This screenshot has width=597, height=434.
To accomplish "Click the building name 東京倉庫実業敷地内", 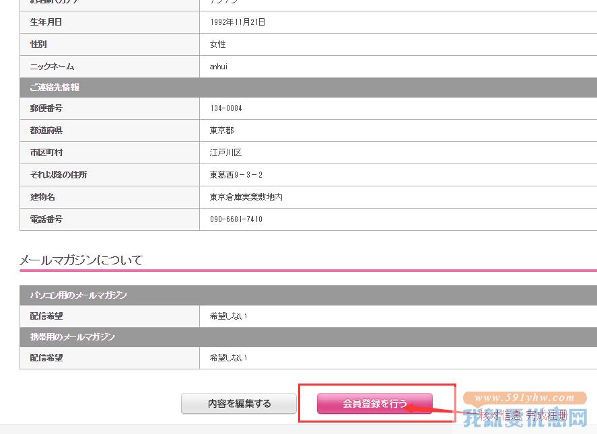I will (x=246, y=197).
